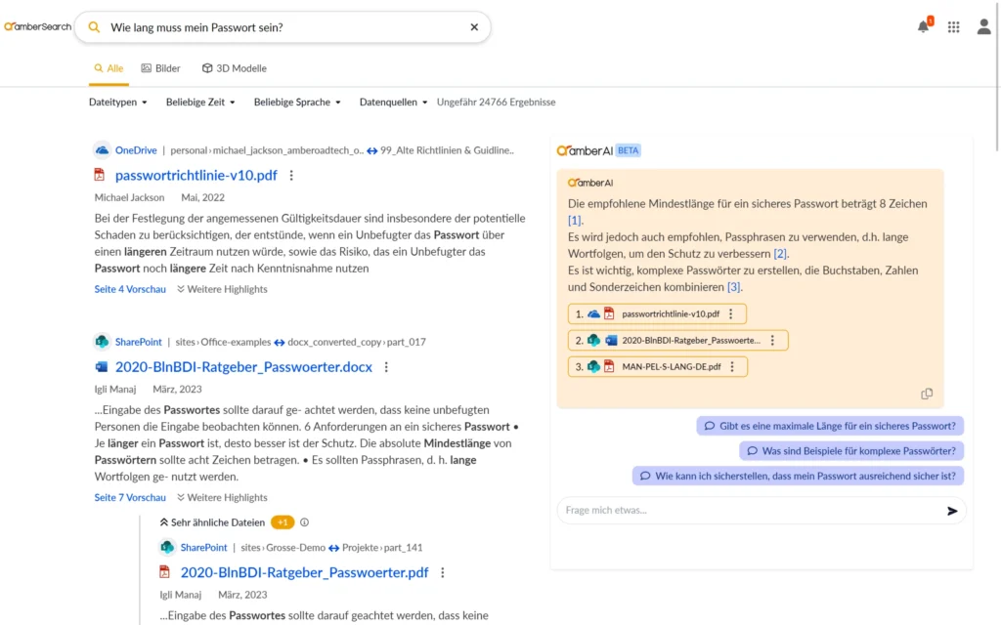Open the apps grid menu
The width and height of the screenshot is (1001, 625).
point(954,27)
